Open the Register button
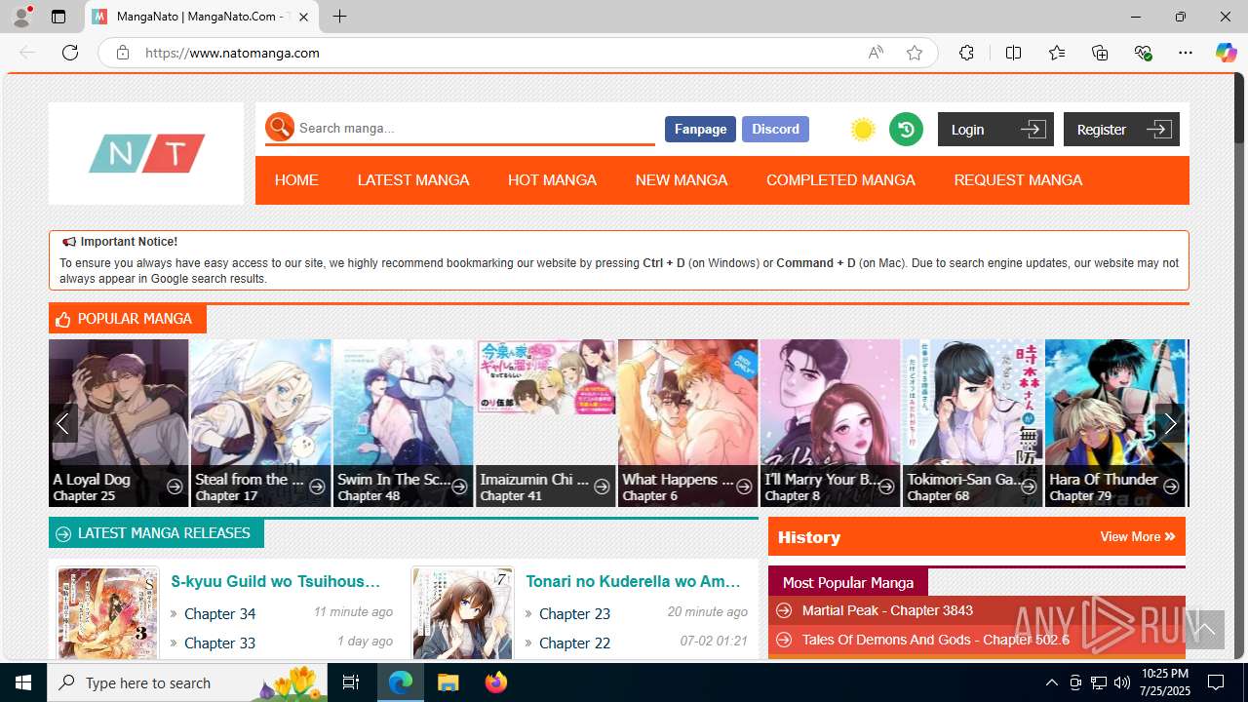Image resolution: width=1248 pixels, height=702 pixels. pos(1121,129)
